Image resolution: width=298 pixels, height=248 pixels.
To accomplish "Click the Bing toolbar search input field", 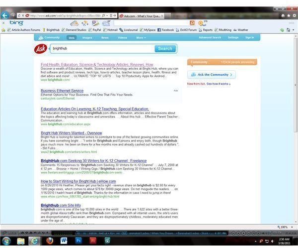I will (151, 23).
